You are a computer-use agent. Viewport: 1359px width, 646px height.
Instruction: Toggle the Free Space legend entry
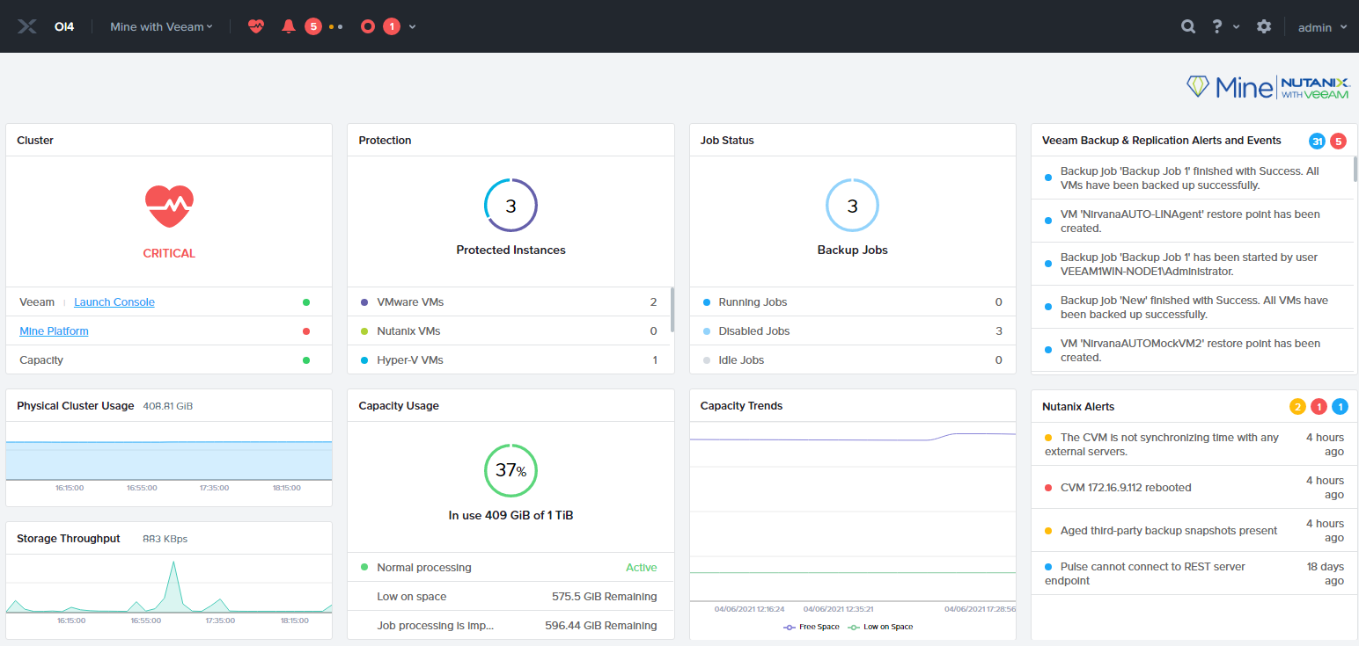[811, 627]
